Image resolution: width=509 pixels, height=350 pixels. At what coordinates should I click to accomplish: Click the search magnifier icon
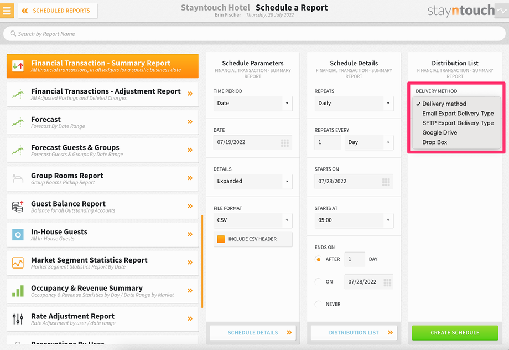(13, 33)
